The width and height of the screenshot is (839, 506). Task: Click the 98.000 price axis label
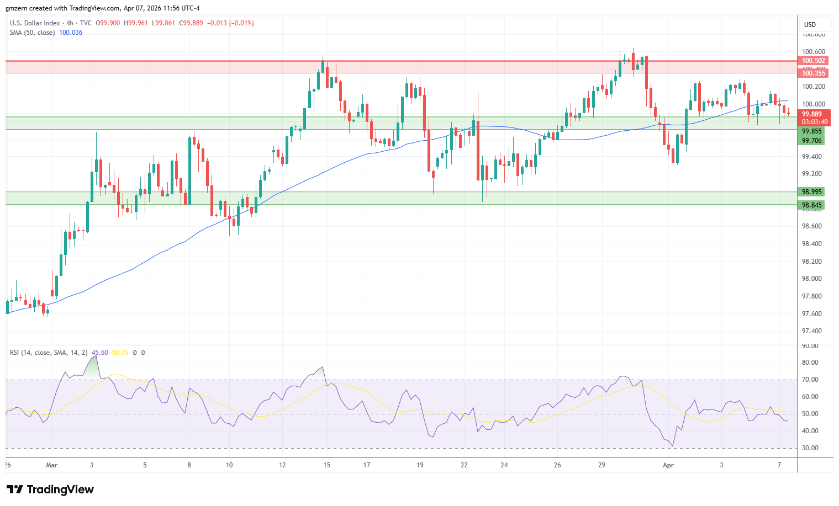click(812, 279)
